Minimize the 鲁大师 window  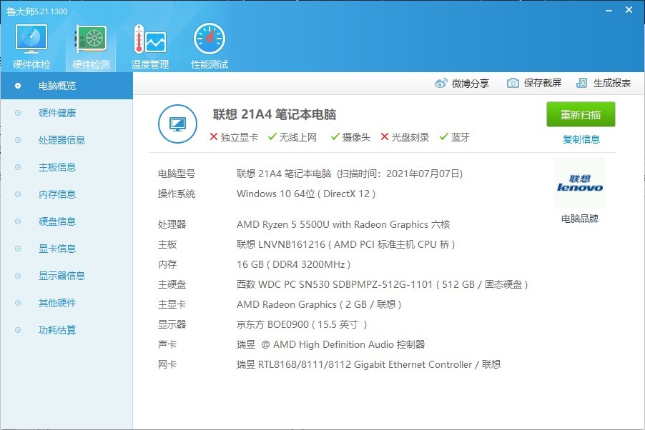[x=609, y=10]
